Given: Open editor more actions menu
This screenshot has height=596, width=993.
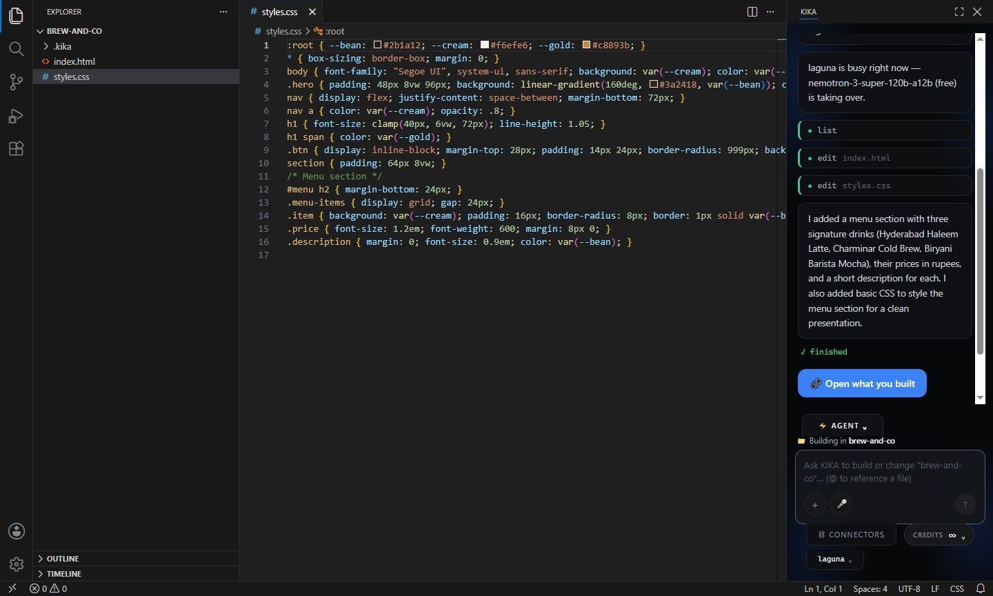Looking at the screenshot, I should 770,12.
